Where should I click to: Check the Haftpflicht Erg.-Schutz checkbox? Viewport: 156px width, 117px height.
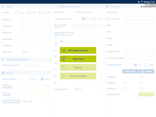pyautogui.click(x=141, y=77)
